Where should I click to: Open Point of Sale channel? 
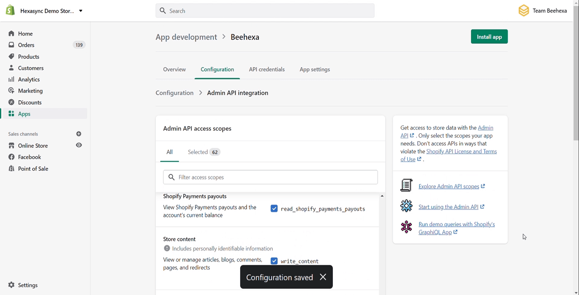(33, 168)
